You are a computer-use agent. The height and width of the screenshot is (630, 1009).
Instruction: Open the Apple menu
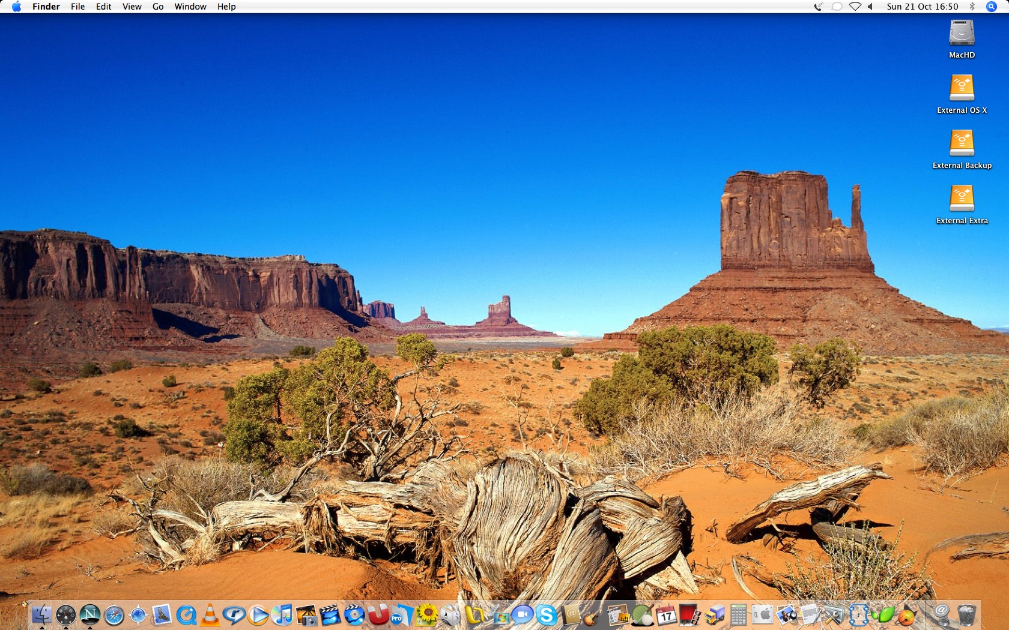pos(16,7)
